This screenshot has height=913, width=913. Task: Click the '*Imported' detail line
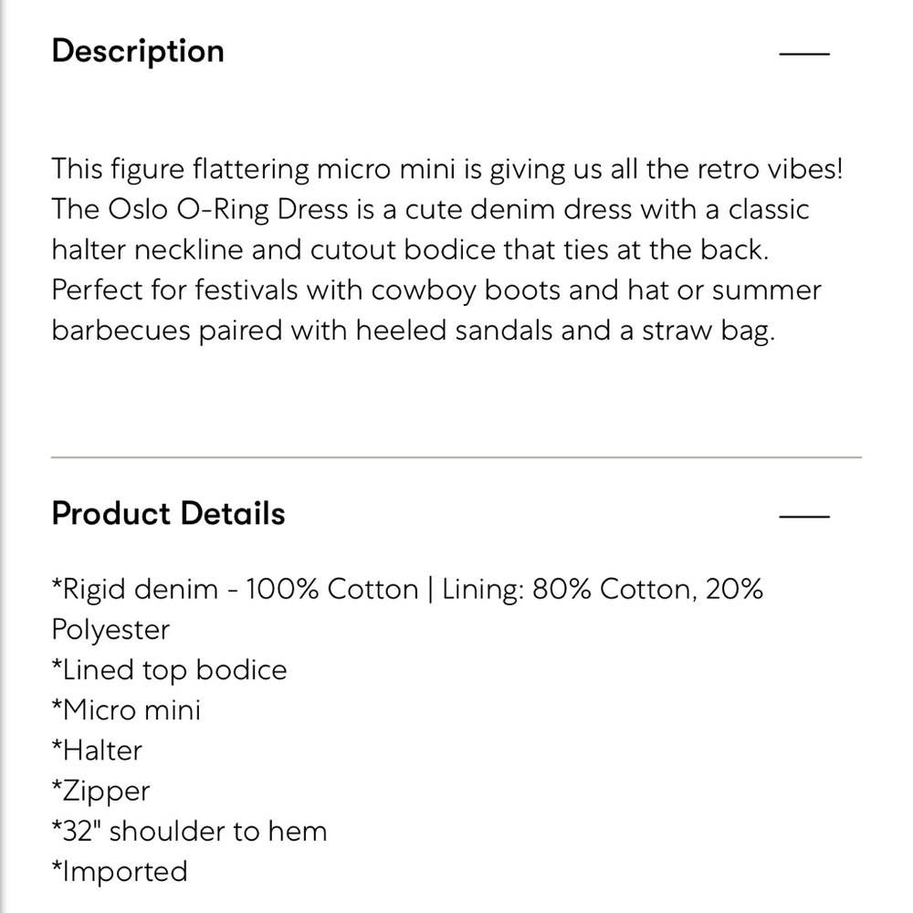(x=120, y=872)
